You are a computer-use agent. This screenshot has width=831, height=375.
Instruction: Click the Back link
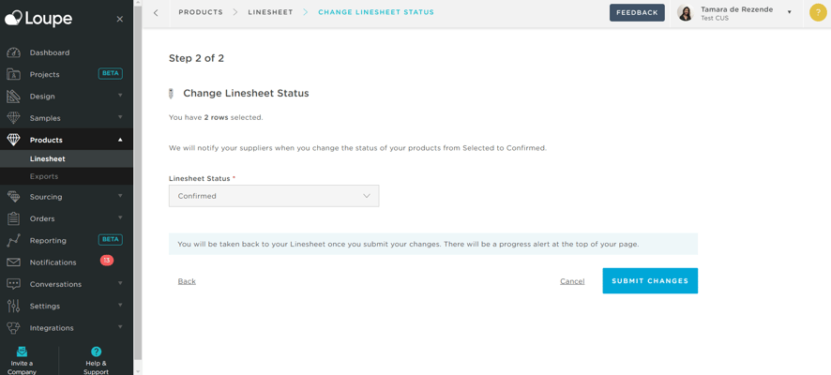point(187,281)
